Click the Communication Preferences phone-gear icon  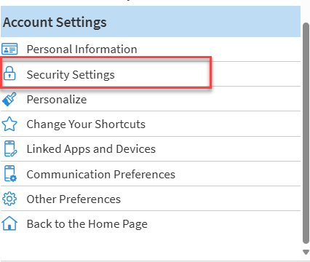(x=10, y=174)
